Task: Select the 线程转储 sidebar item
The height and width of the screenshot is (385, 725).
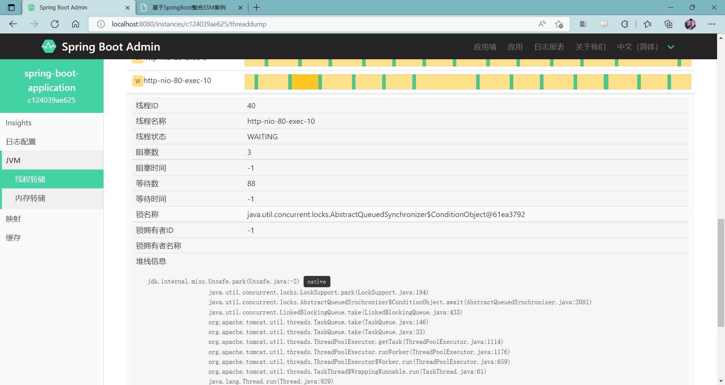Action: 52,179
